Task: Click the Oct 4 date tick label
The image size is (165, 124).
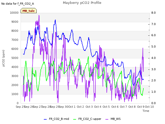Action: (x=98, y=107)
